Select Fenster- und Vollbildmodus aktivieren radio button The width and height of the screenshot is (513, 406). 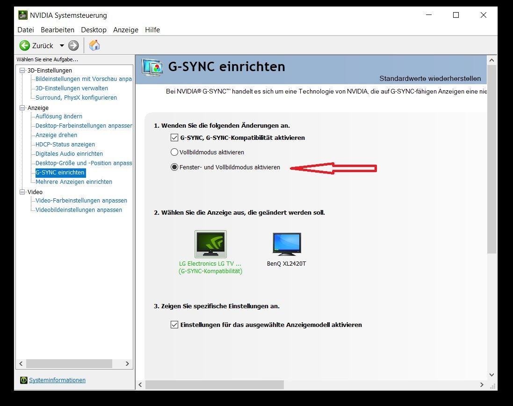point(174,167)
